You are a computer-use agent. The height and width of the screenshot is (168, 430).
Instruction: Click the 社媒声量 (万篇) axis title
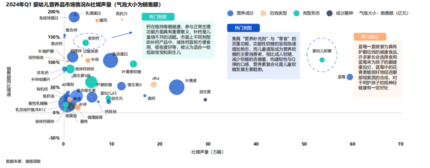(206, 152)
